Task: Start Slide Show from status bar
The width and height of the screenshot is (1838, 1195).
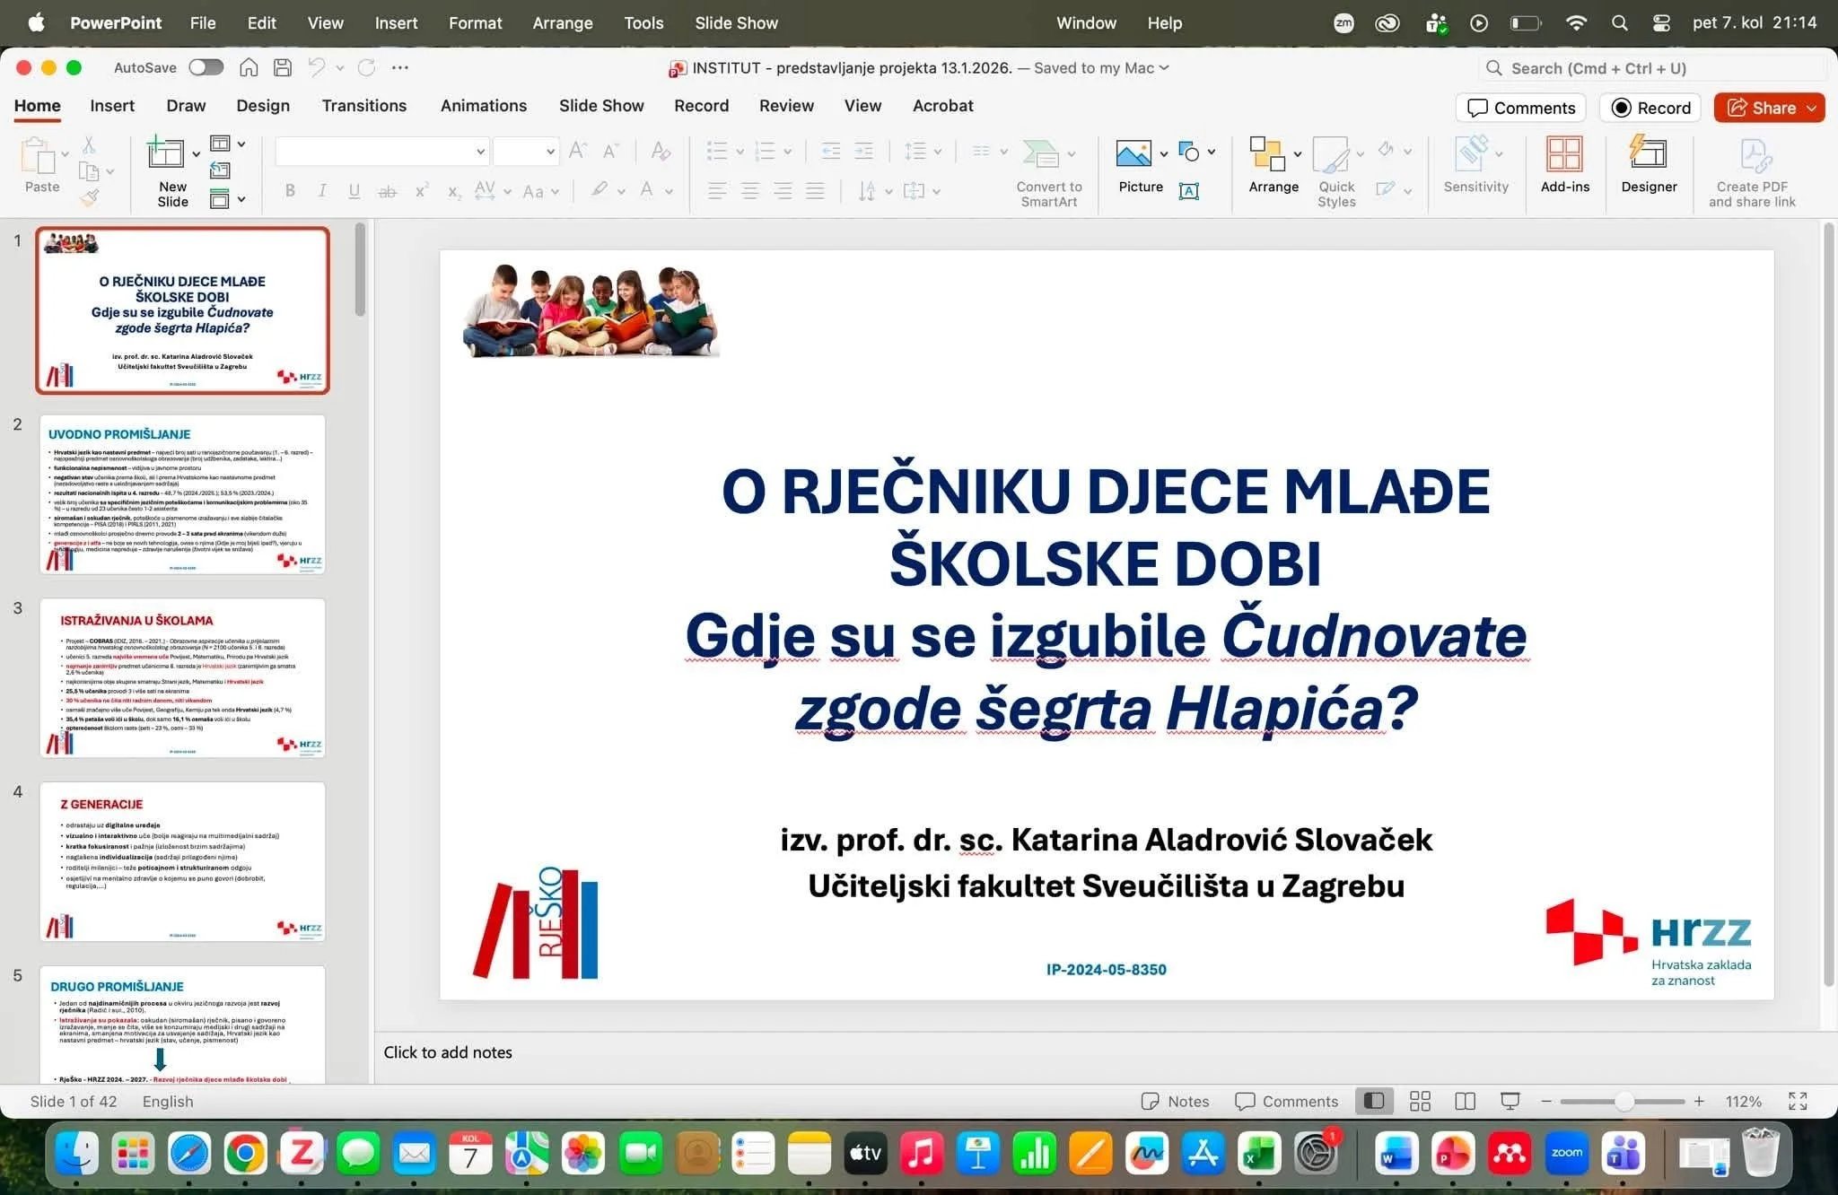Action: 1510,1101
